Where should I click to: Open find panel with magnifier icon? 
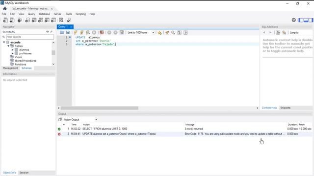tap(173, 33)
